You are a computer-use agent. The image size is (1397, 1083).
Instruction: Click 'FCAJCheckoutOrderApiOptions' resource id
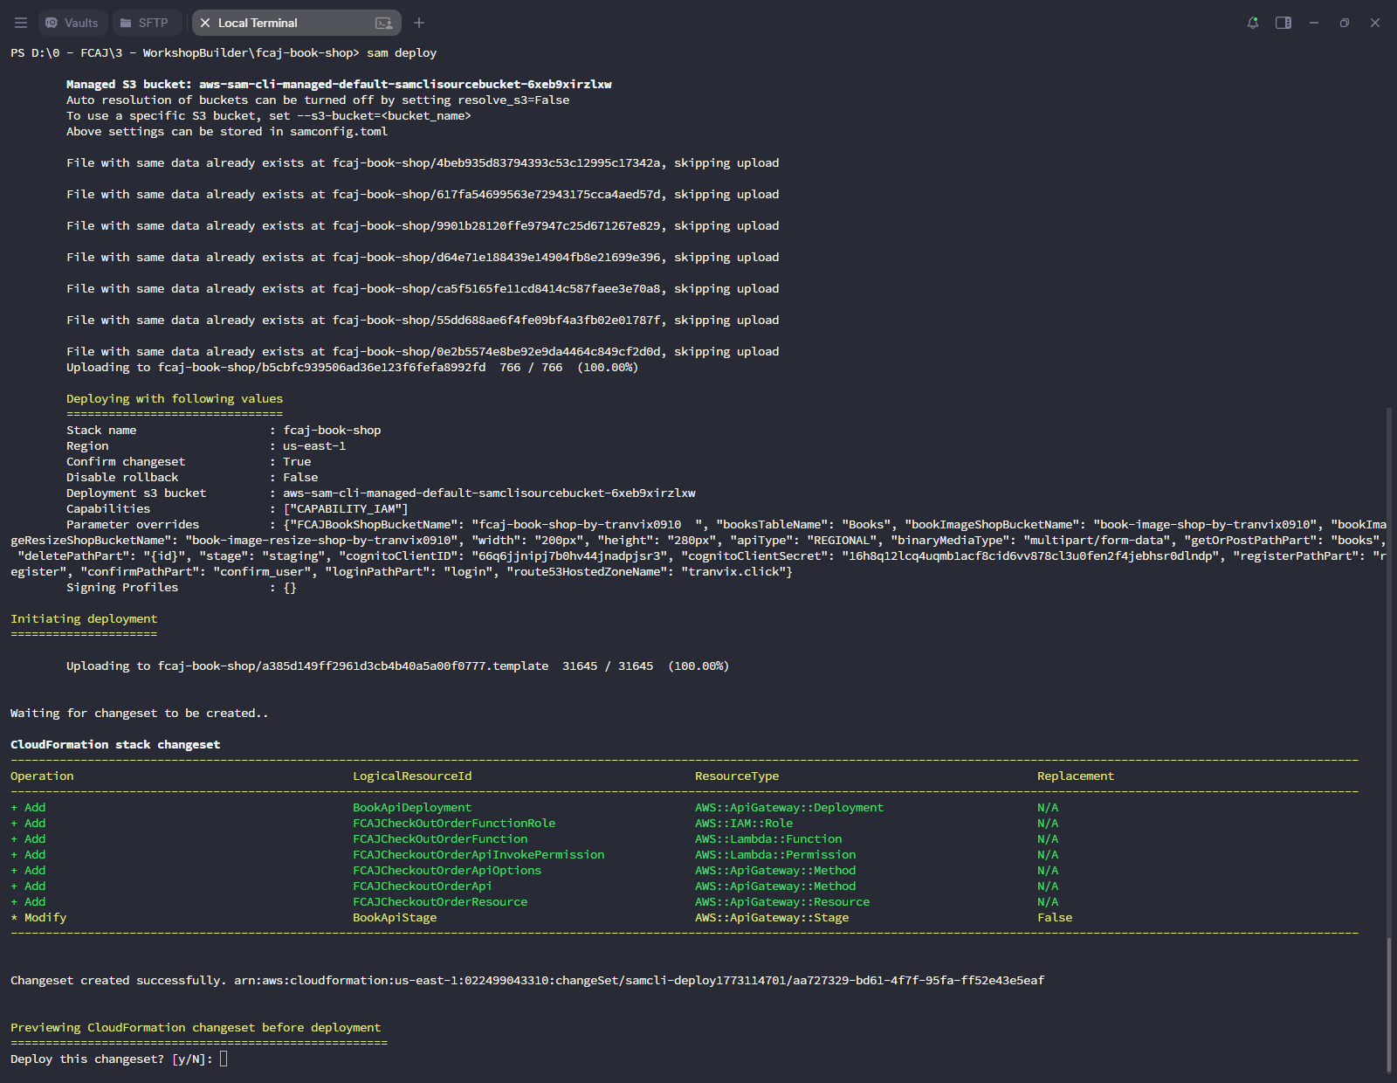447,871
